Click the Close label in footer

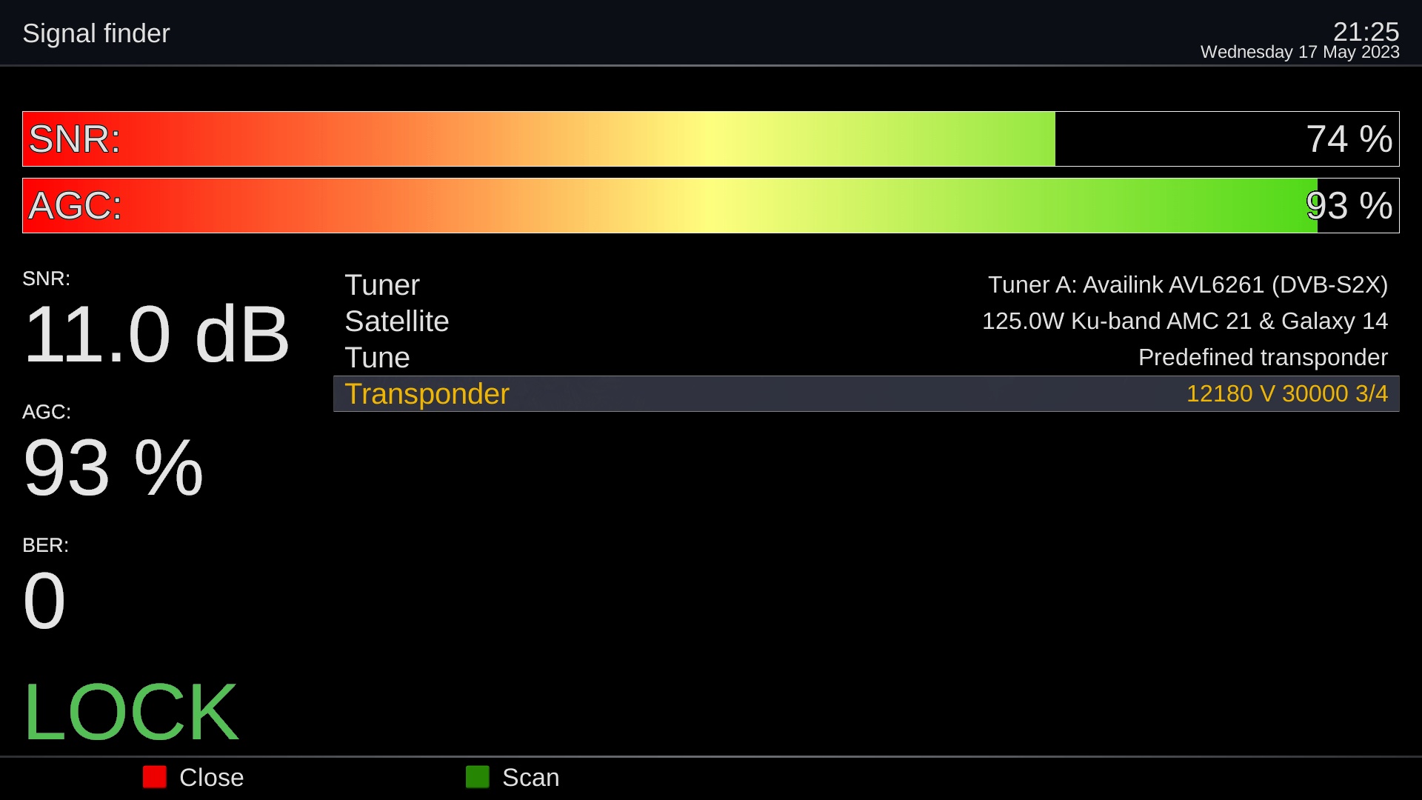pos(211,777)
